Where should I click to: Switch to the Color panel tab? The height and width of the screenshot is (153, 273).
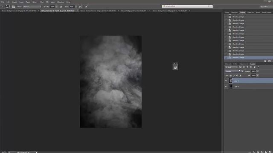(227, 12)
